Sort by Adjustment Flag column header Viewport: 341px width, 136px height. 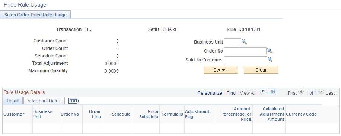coord(197,114)
